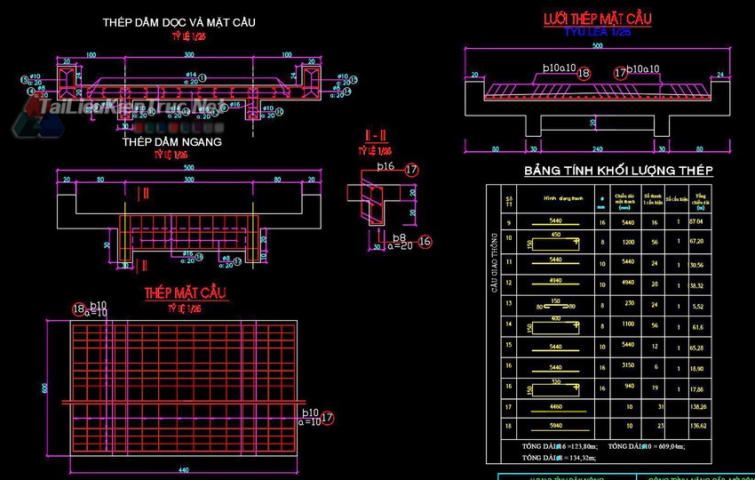Click callout circle 17 in section II-II
The image size is (755, 480).
pos(410,169)
